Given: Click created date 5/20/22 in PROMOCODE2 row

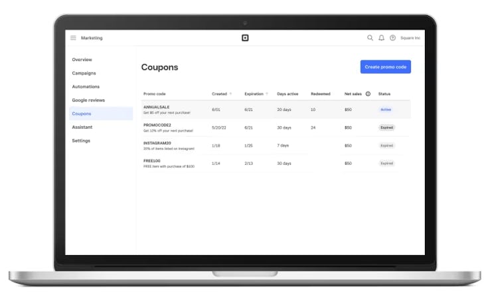Looking at the screenshot, I should click(219, 128).
